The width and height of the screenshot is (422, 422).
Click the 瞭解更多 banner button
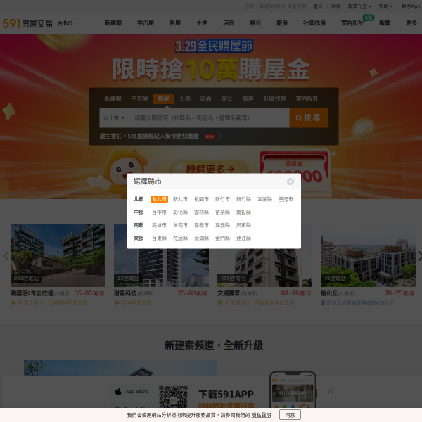pyautogui.click(x=210, y=169)
